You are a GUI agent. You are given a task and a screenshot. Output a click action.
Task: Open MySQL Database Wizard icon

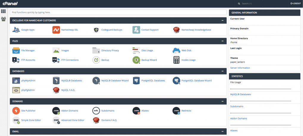click(x=96, y=81)
